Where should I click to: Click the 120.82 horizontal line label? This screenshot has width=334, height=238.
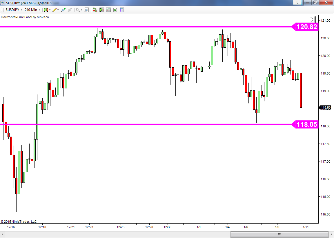pos(305,27)
